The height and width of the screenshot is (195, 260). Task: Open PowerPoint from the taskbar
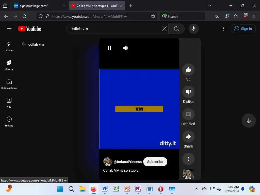coord(127,189)
